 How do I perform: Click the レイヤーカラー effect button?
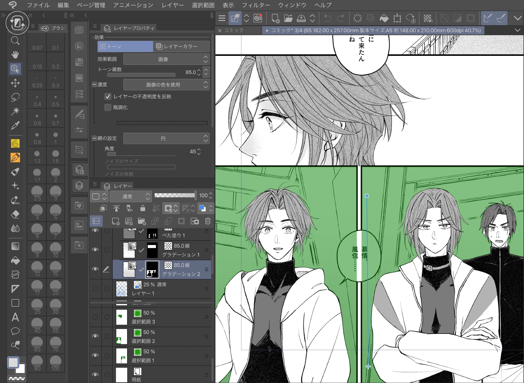click(x=181, y=46)
